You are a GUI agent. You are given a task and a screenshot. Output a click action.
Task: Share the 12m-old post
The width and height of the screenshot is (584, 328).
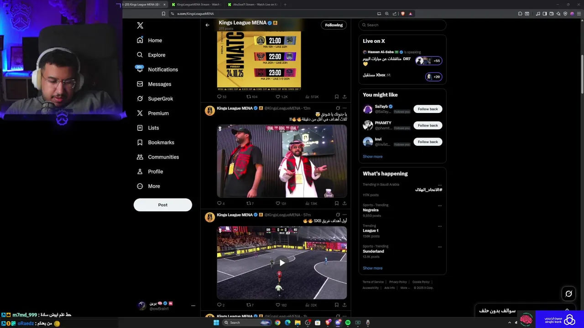click(344, 203)
